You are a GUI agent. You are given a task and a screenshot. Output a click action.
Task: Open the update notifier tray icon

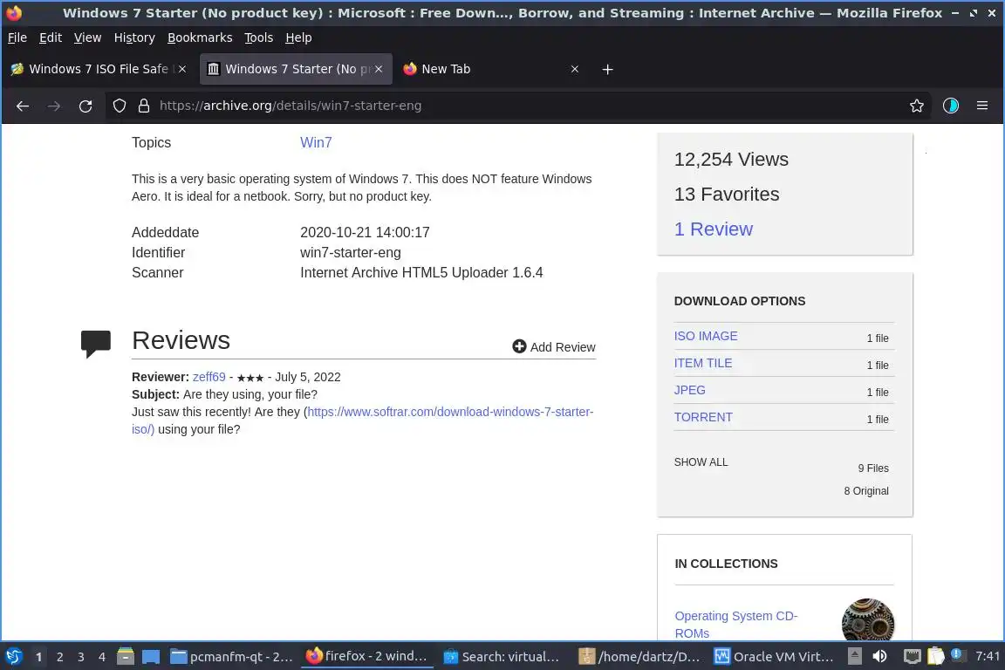(x=957, y=654)
